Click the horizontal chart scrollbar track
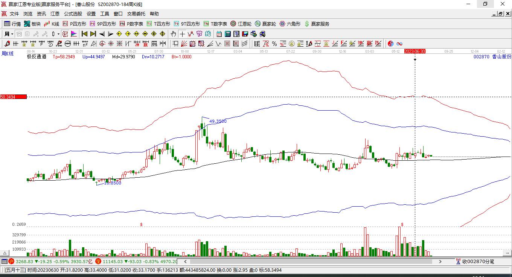 coord(312,261)
